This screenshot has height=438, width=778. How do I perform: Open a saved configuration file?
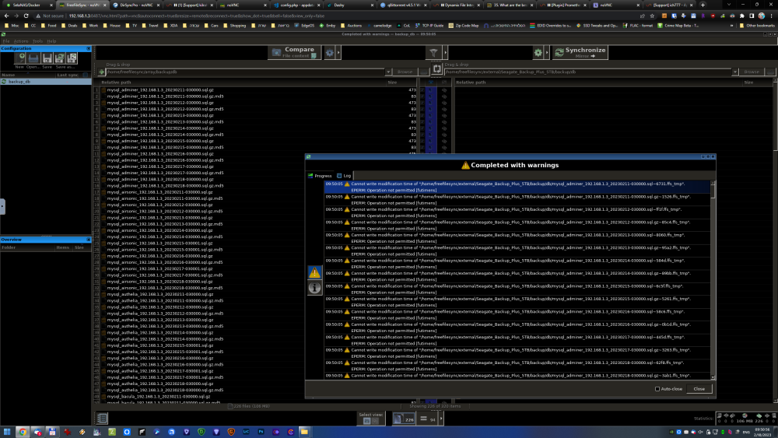click(33, 59)
